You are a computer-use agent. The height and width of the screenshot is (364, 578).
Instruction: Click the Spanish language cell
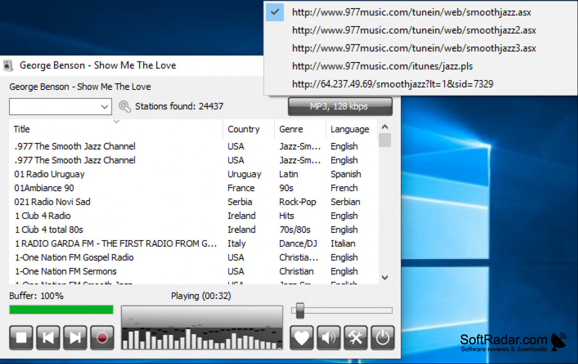click(346, 174)
